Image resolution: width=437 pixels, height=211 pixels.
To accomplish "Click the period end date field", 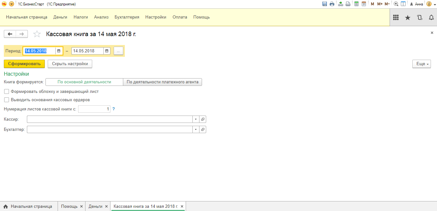I will [x=87, y=51].
